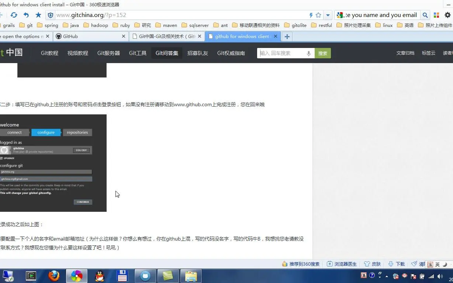The image size is (453, 283).
Task: Open the remote desktop taskbar icon
Action: (x=8, y=276)
